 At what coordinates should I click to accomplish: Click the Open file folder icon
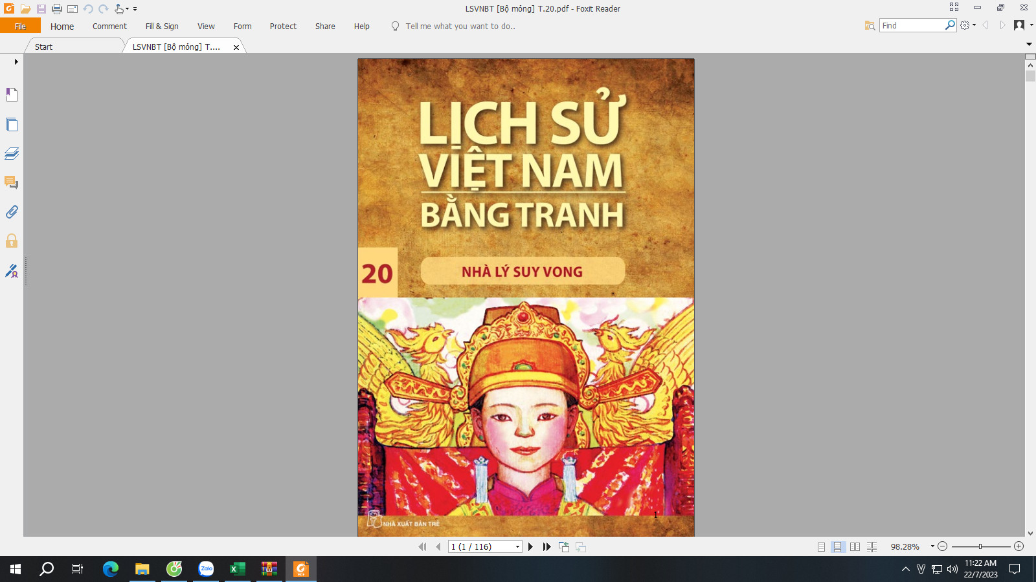coord(25,9)
